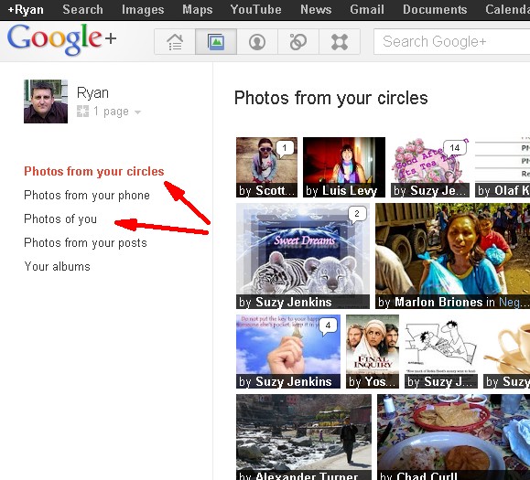
Task: Select Photos of you
Action: 60,219
